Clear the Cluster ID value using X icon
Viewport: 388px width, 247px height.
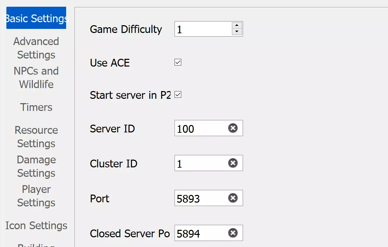coord(233,163)
